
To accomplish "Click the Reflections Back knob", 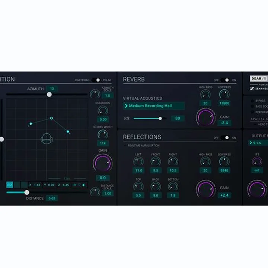I will pyautogui.click(x=156, y=186).
